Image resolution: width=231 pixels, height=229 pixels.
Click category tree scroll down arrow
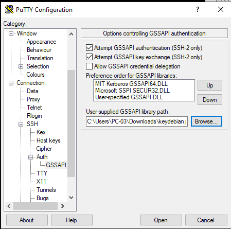tap(71, 198)
